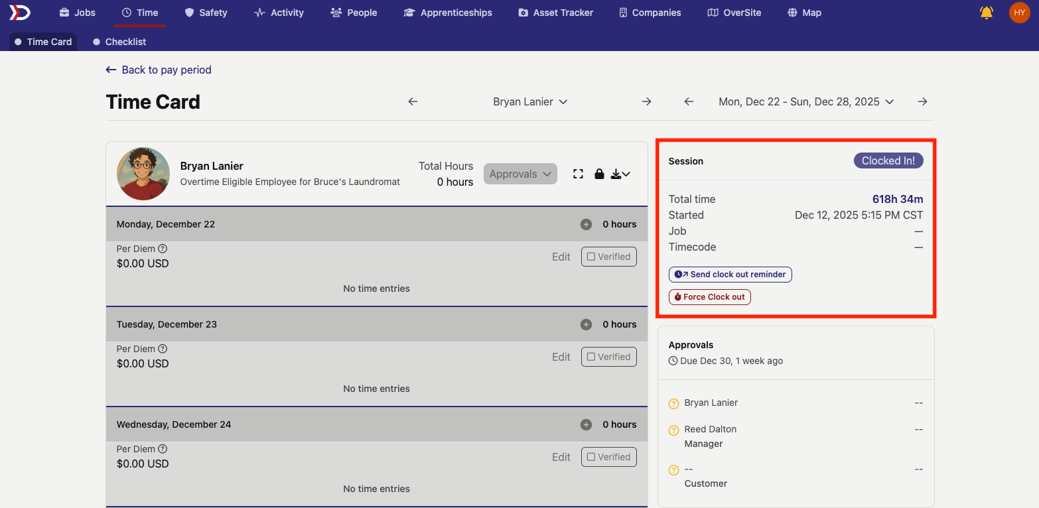Switch to the Checklist tab
Viewport: 1039px width, 508px height.
[x=119, y=42]
